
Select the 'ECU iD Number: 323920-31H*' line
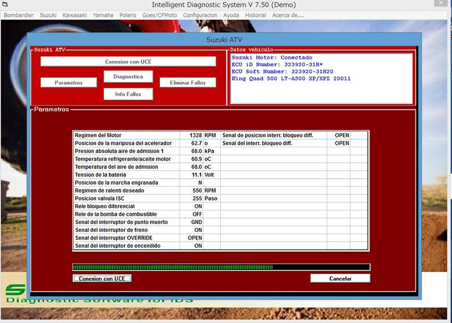277,64
